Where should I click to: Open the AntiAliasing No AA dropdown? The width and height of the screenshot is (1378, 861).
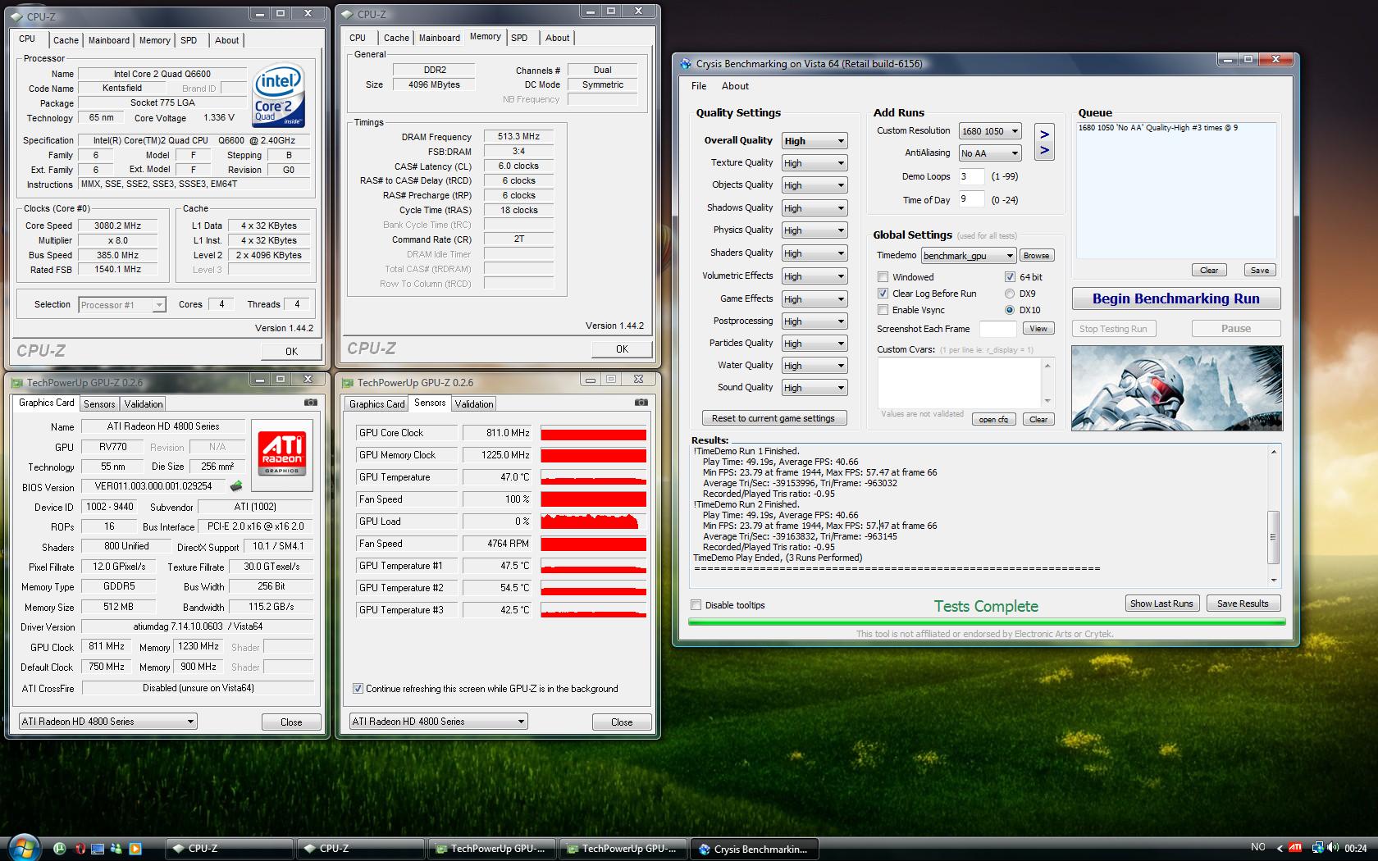(x=990, y=153)
